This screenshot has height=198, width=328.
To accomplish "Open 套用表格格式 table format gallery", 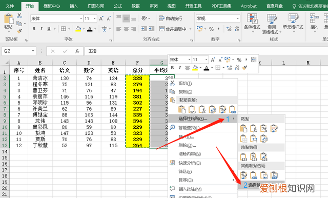I will (272, 24).
